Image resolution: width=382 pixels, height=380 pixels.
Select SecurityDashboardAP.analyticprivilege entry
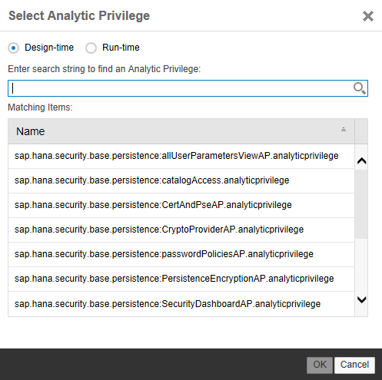tap(181, 304)
